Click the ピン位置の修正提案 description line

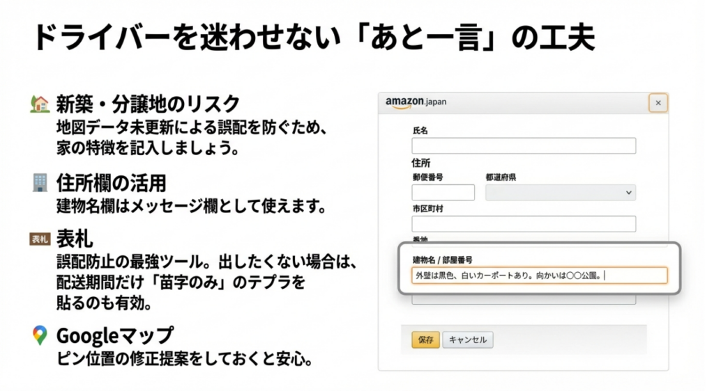click(183, 360)
